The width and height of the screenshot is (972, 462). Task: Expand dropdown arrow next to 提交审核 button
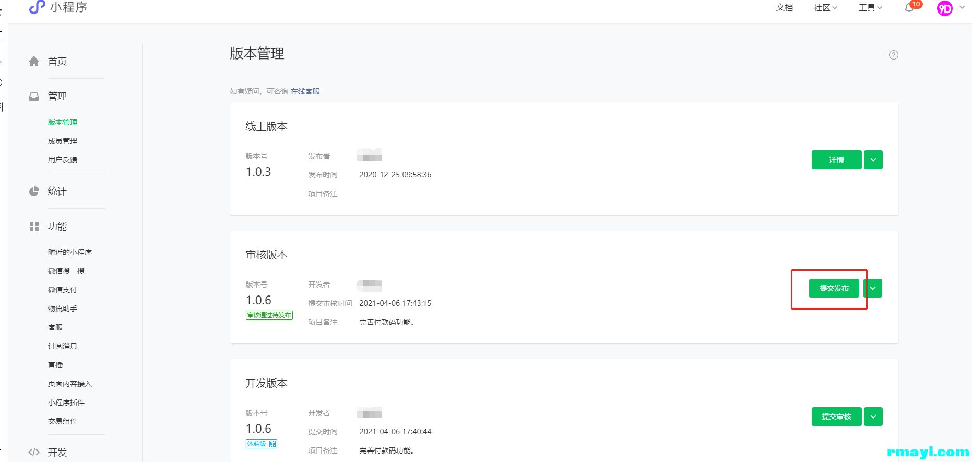point(873,417)
